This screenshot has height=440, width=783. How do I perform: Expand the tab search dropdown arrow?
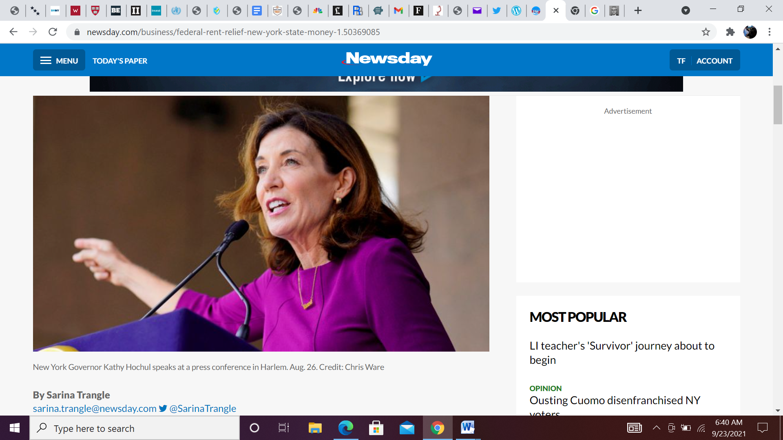(686, 11)
